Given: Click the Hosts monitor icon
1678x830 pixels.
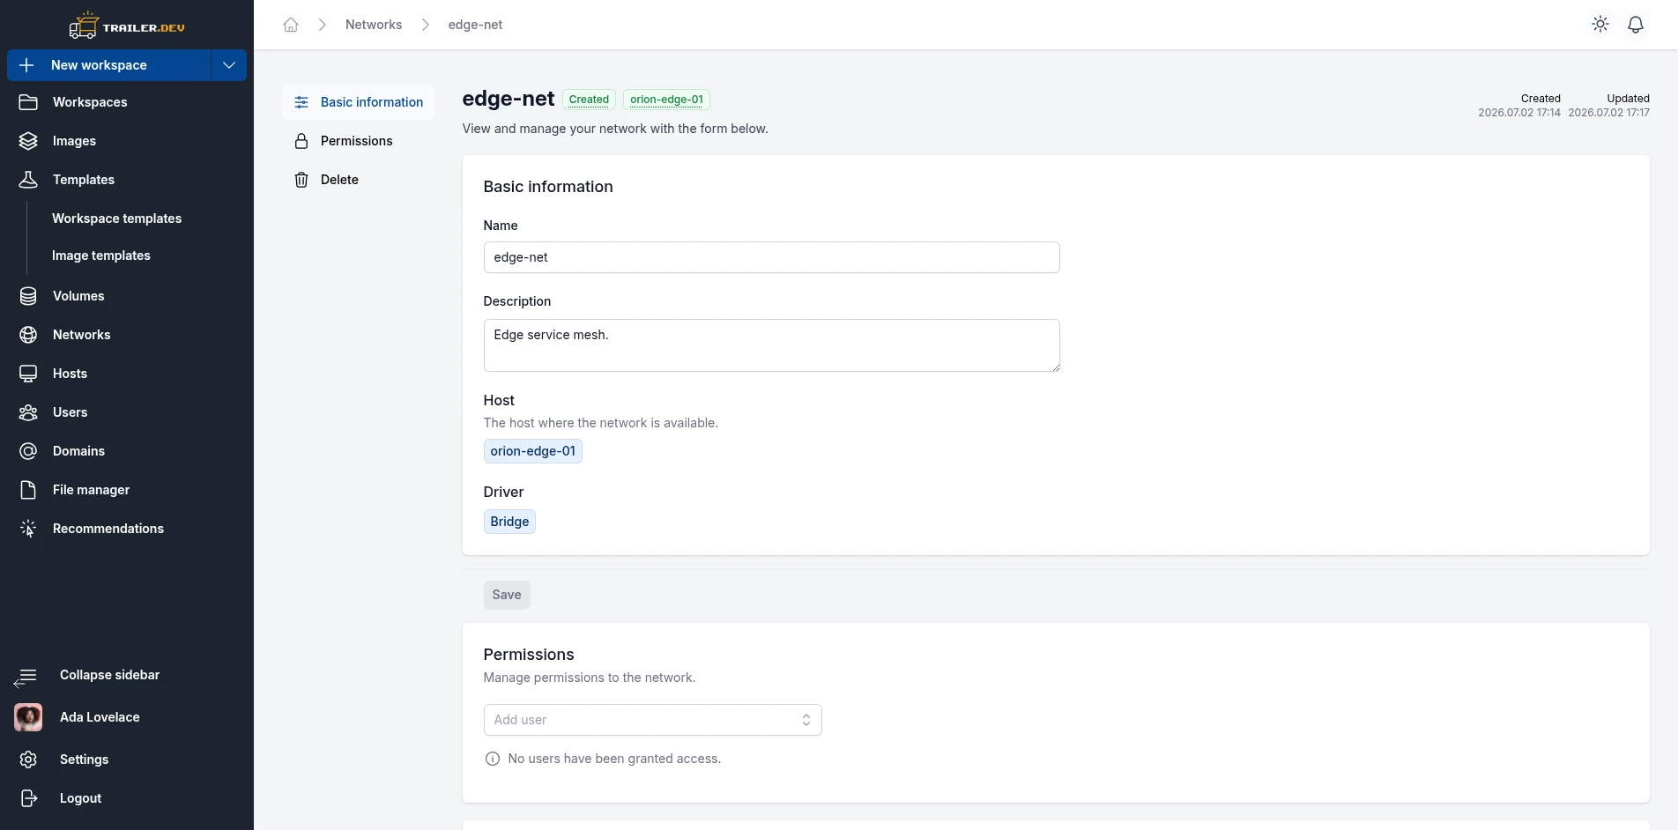Looking at the screenshot, I should (x=28, y=374).
